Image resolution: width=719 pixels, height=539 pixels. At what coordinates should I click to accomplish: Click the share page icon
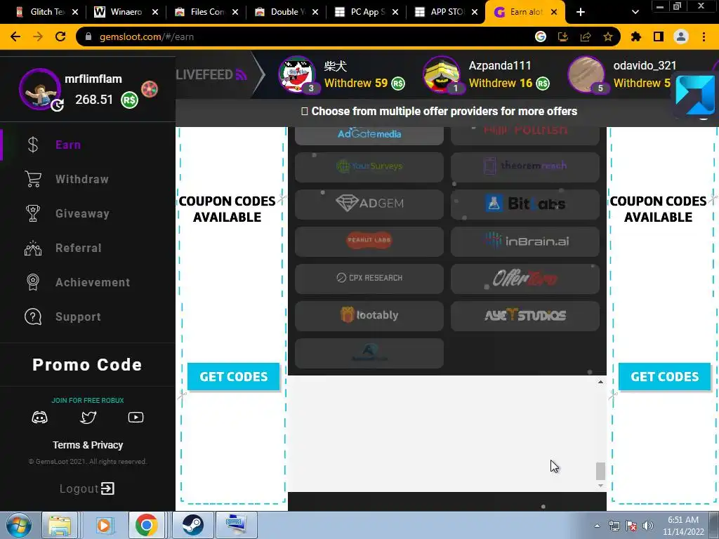coord(586,36)
